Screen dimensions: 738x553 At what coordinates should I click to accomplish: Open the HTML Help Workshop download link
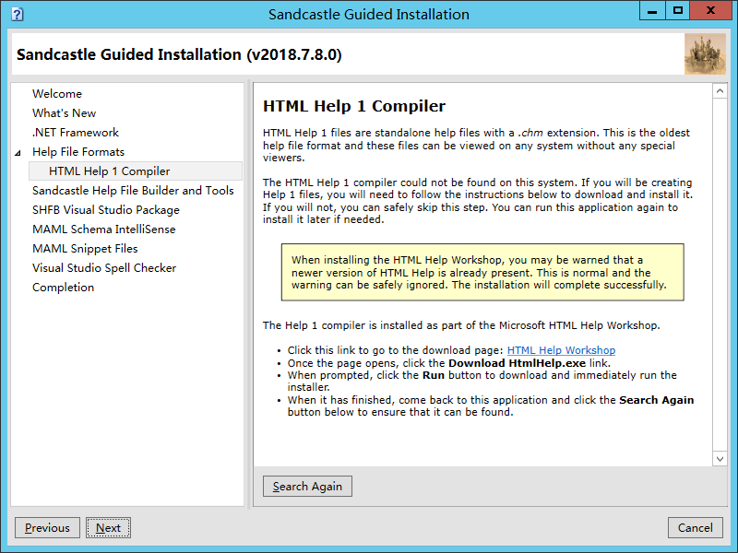(561, 350)
